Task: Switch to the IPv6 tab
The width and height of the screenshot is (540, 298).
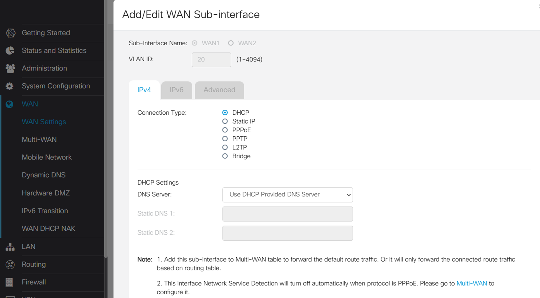Action: (x=176, y=90)
